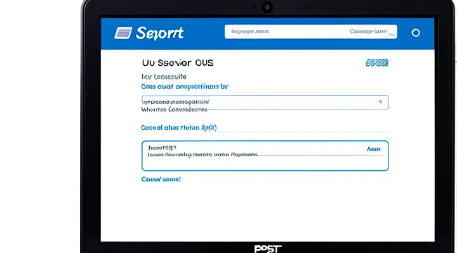Click the "Cooe ol ohas rhoies" section link

click(179, 127)
